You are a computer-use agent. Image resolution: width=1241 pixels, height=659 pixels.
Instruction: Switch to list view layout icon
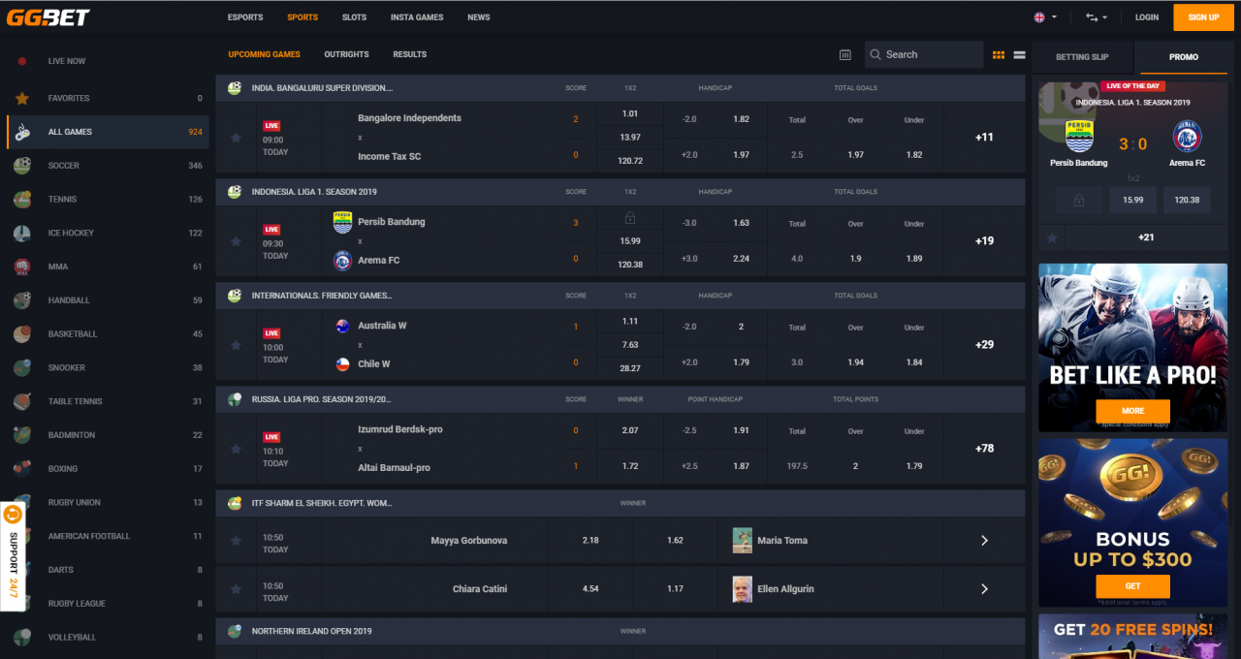point(1019,55)
